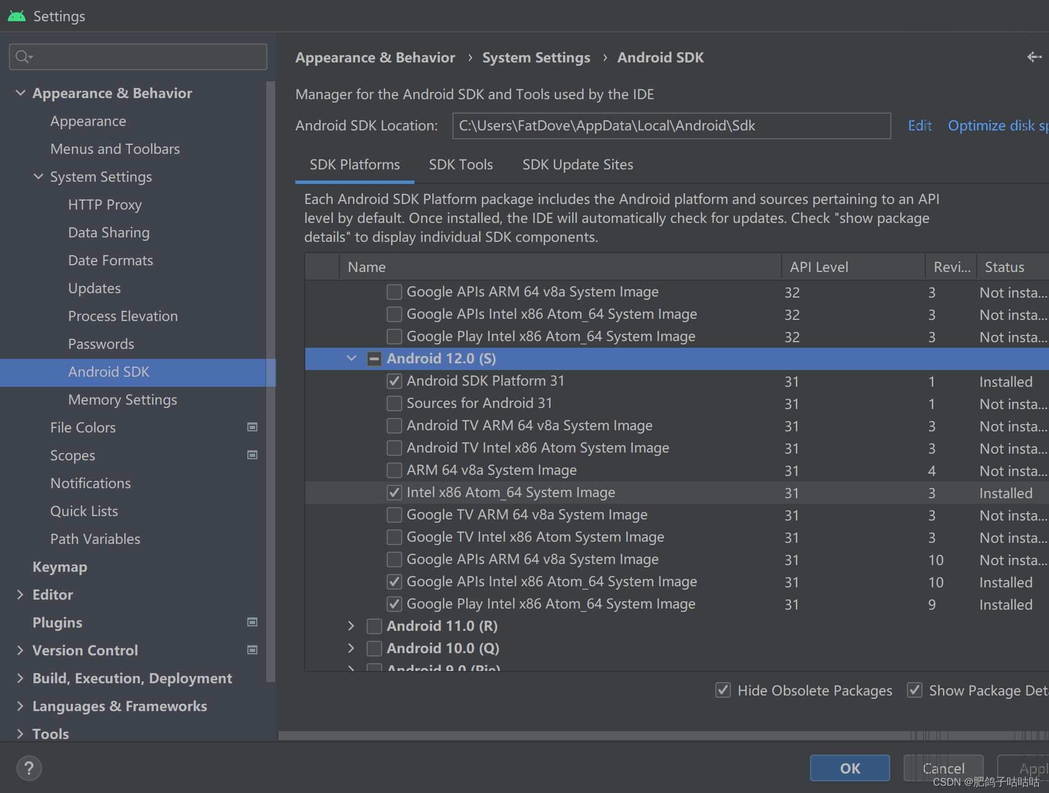Select Appearance settings page
1049x793 pixels.
pos(88,121)
